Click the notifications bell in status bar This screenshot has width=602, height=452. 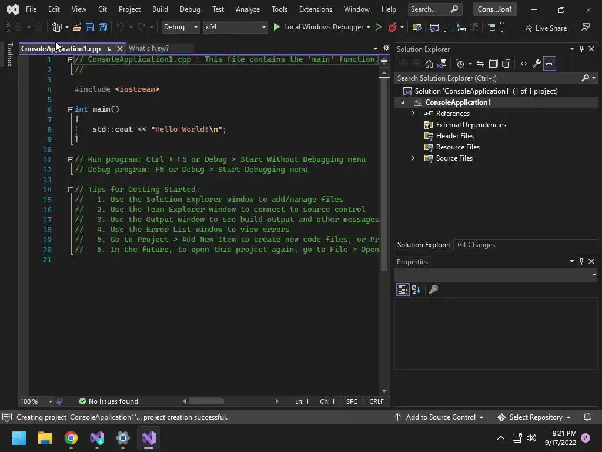click(587, 417)
